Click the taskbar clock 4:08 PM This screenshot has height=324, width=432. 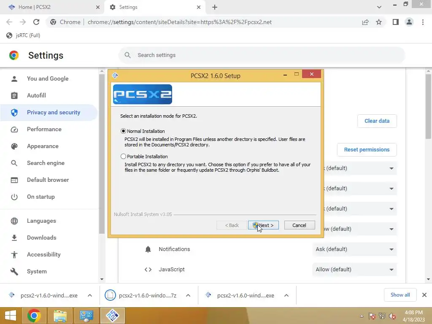(413, 313)
